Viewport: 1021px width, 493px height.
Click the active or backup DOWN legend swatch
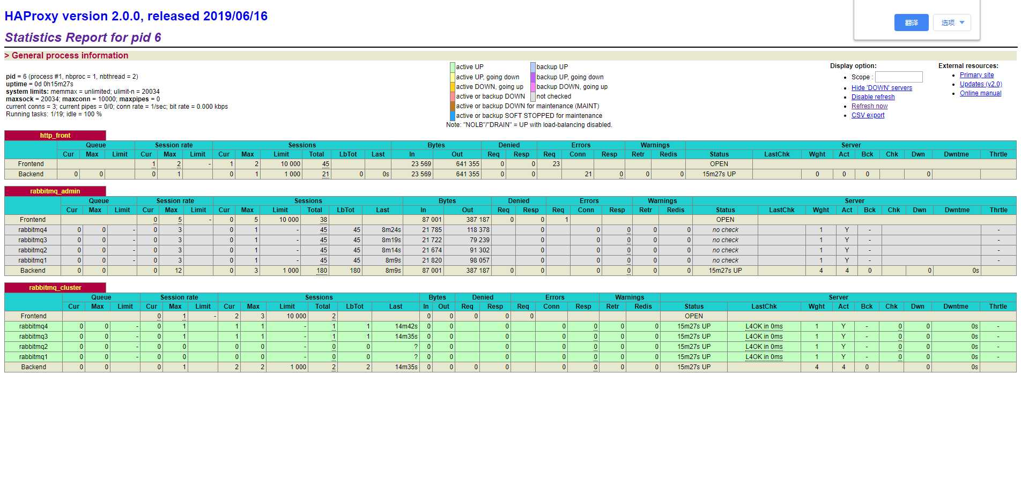pos(452,96)
